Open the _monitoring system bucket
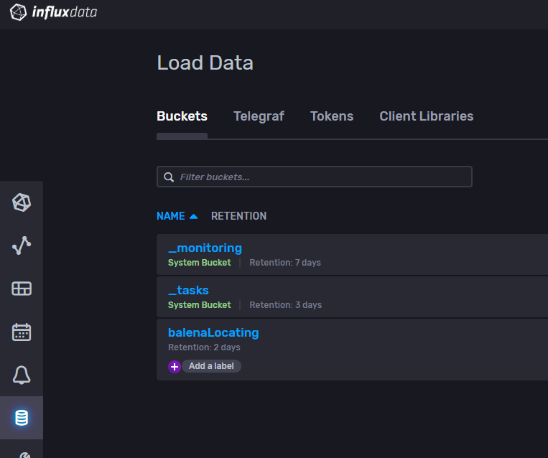Viewport: 548px width, 458px height. click(x=205, y=248)
